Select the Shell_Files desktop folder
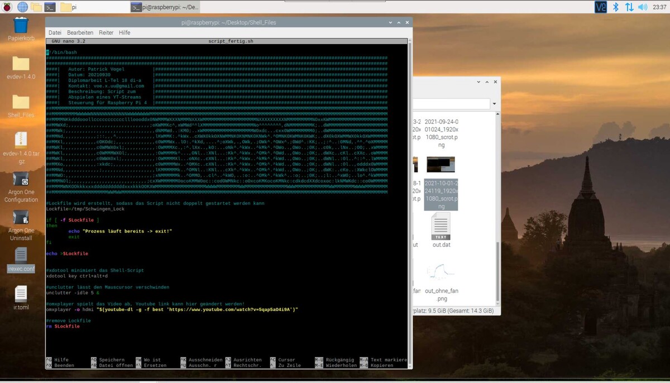This screenshot has height=383, width=670. click(x=21, y=103)
